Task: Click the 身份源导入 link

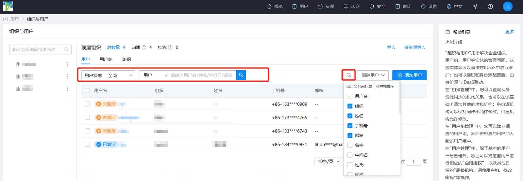Action: (x=414, y=48)
